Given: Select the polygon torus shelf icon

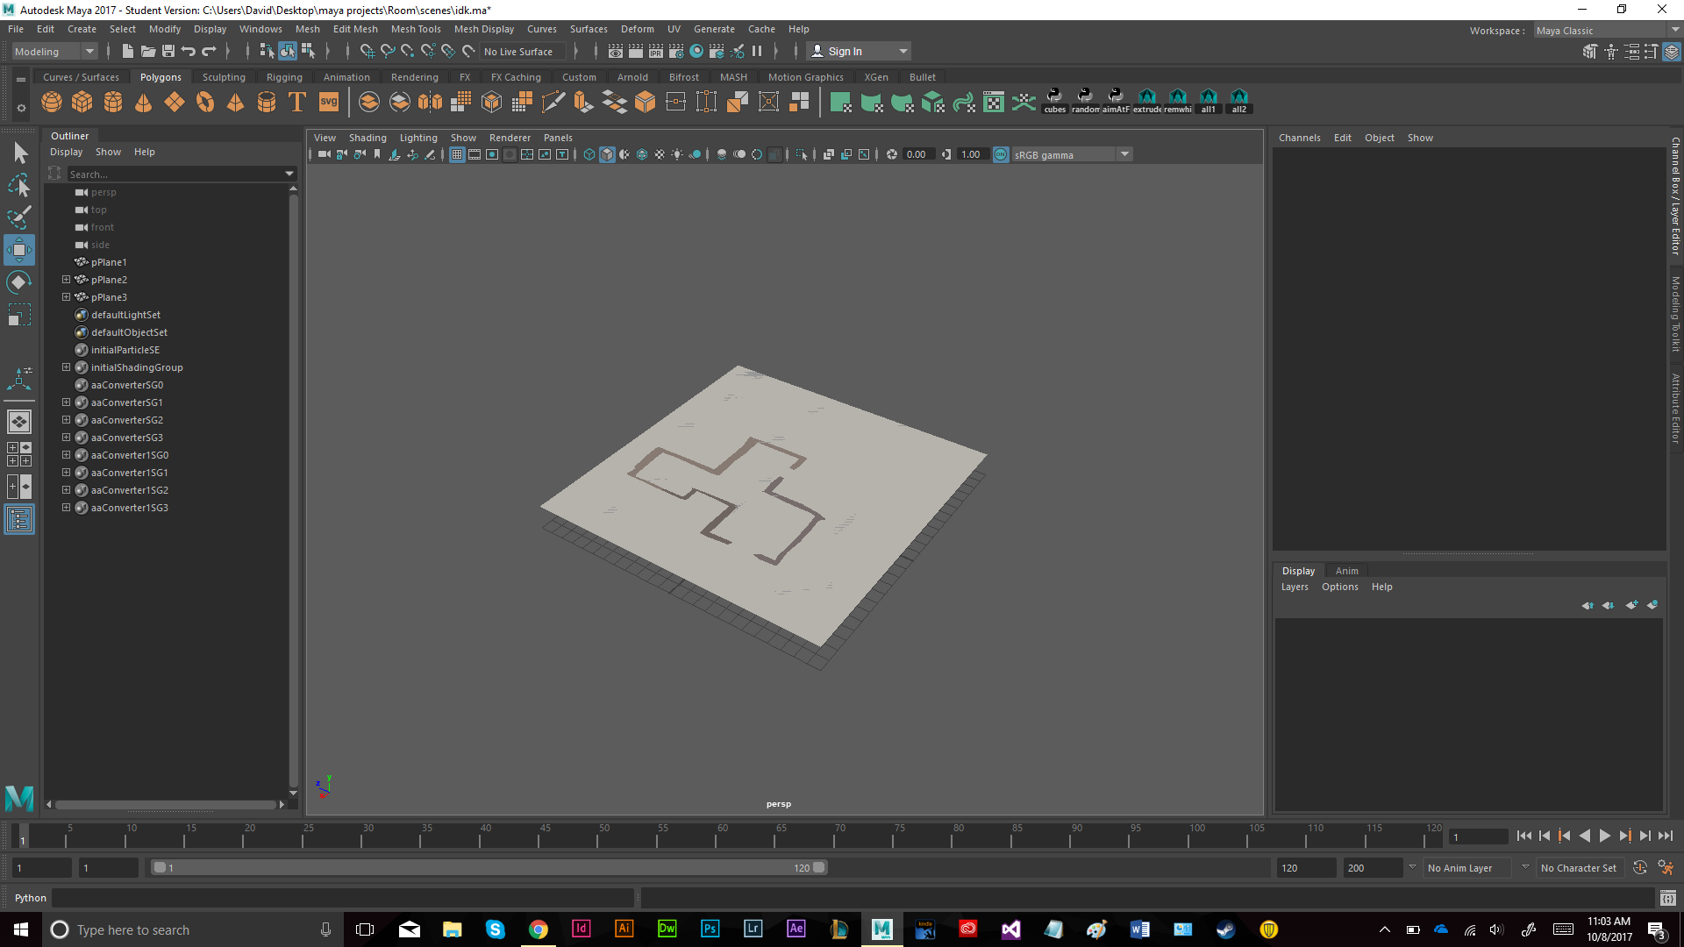Looking at the screenshot, I should (x=205, y=103).
